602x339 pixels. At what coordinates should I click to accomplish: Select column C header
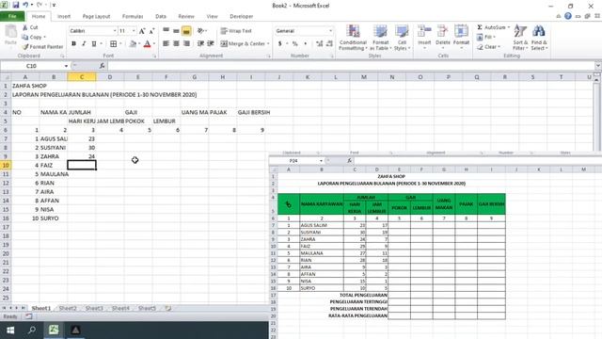(82, 77)
